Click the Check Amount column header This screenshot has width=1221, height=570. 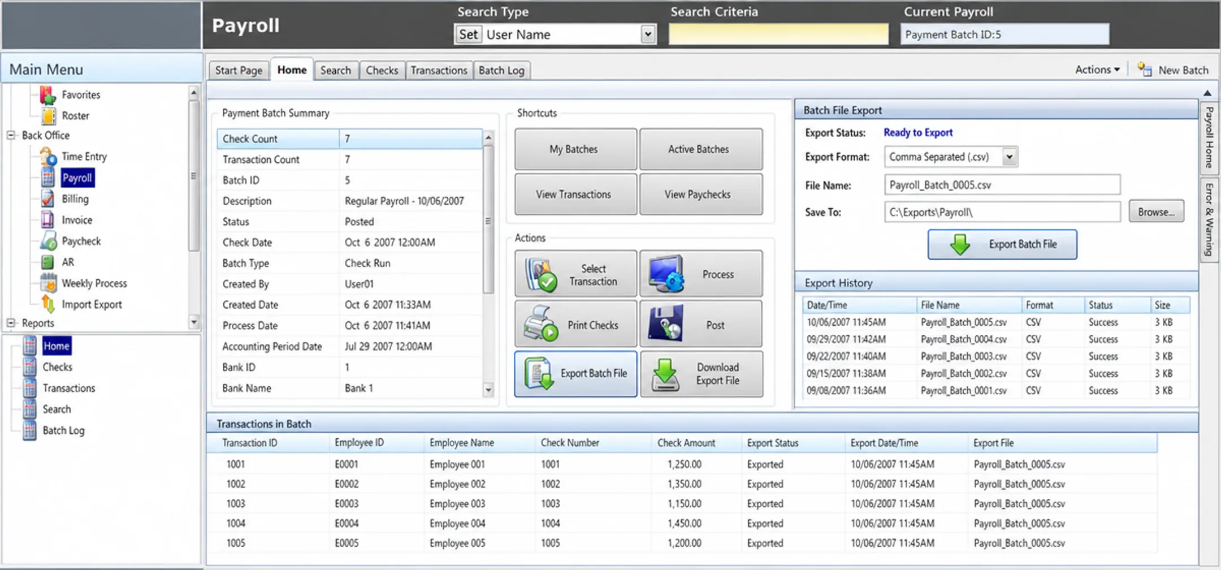pos(696,443)
